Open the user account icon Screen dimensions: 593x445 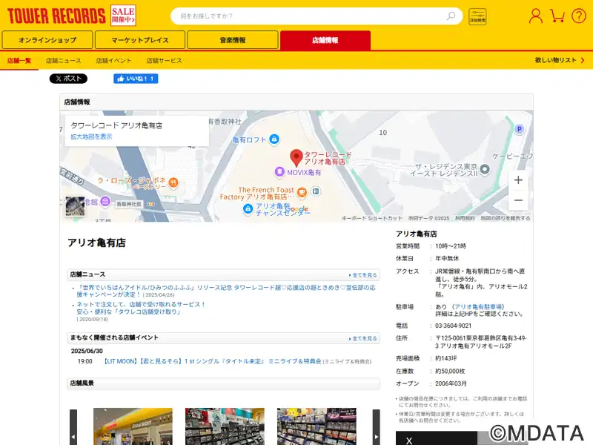click(535, 16)
